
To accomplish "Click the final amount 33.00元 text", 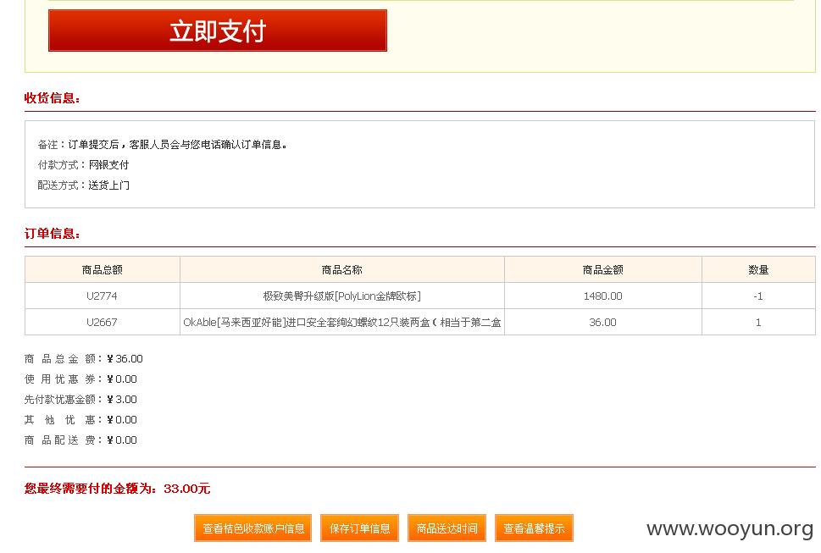I will point(187,489).
